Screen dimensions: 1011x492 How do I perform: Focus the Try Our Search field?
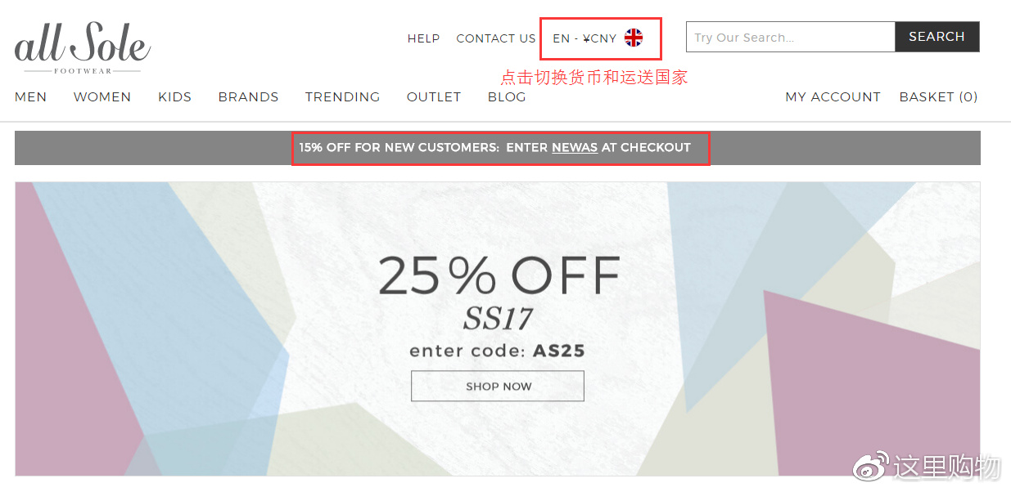pos(791,37)
